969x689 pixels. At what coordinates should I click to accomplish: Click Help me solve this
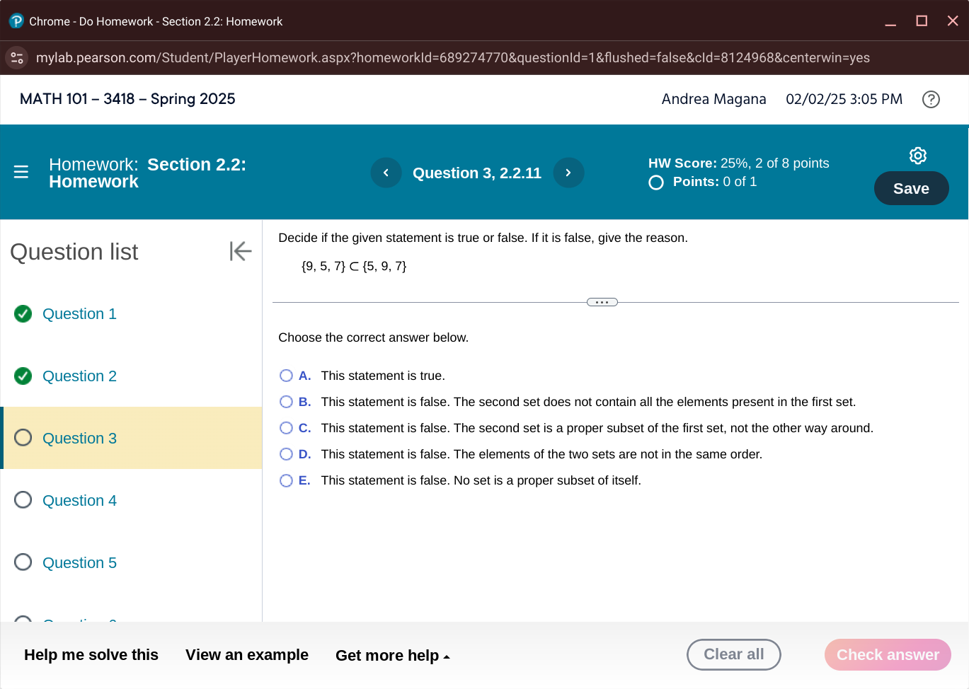pyautogui.click(x=91, y=655)
